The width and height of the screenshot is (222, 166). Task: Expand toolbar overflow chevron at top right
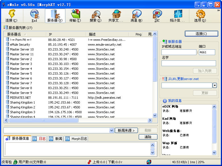219,10
